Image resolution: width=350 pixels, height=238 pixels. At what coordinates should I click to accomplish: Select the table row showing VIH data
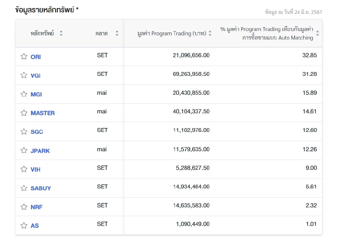tap(168, 169)
